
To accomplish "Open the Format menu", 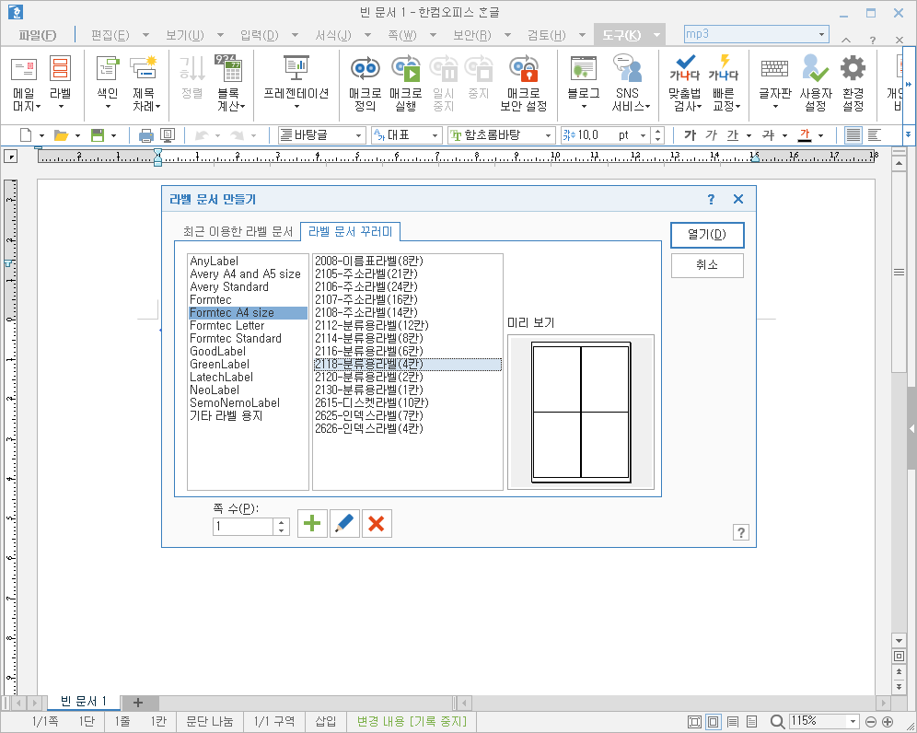I will point(333,36).
